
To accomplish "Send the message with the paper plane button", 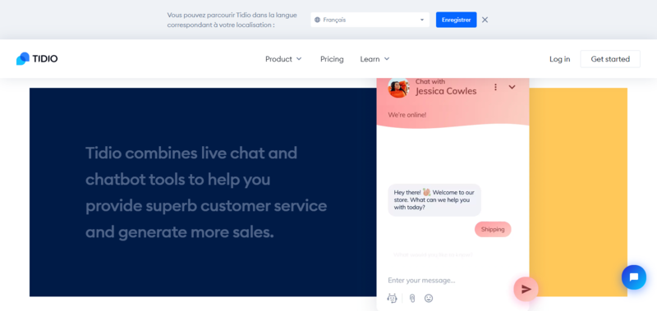I will [x=526, y=289].
